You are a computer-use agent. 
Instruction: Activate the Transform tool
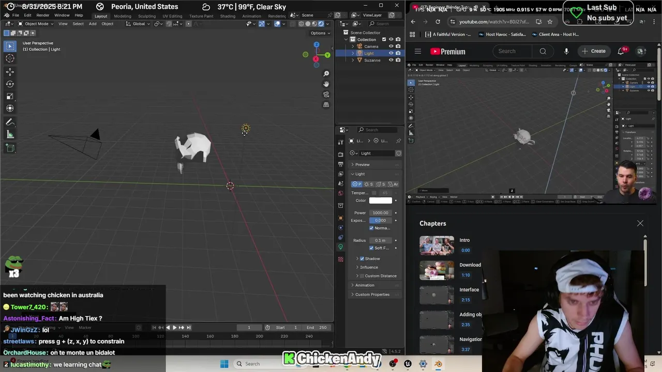coord(10,108)
